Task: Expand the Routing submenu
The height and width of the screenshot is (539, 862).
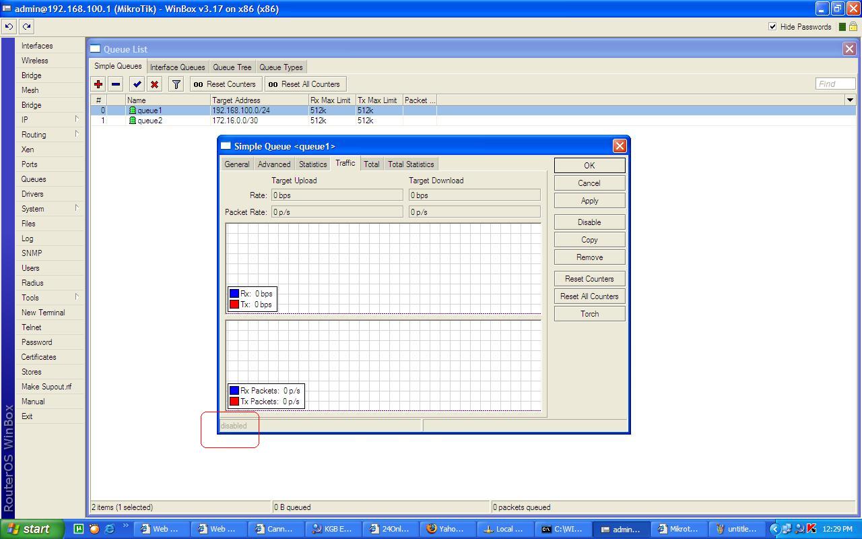Action: pos(77,134)
